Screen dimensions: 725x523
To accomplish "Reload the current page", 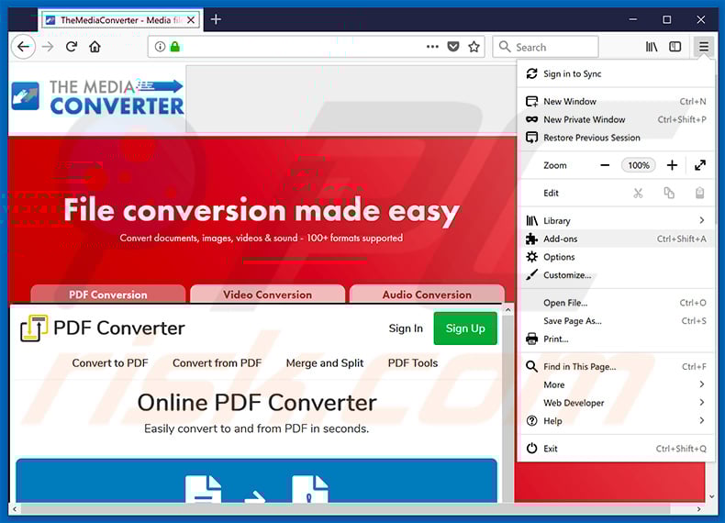I will 72,47.
